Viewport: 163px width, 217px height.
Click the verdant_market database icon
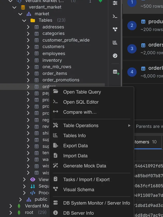coord(23,7)
